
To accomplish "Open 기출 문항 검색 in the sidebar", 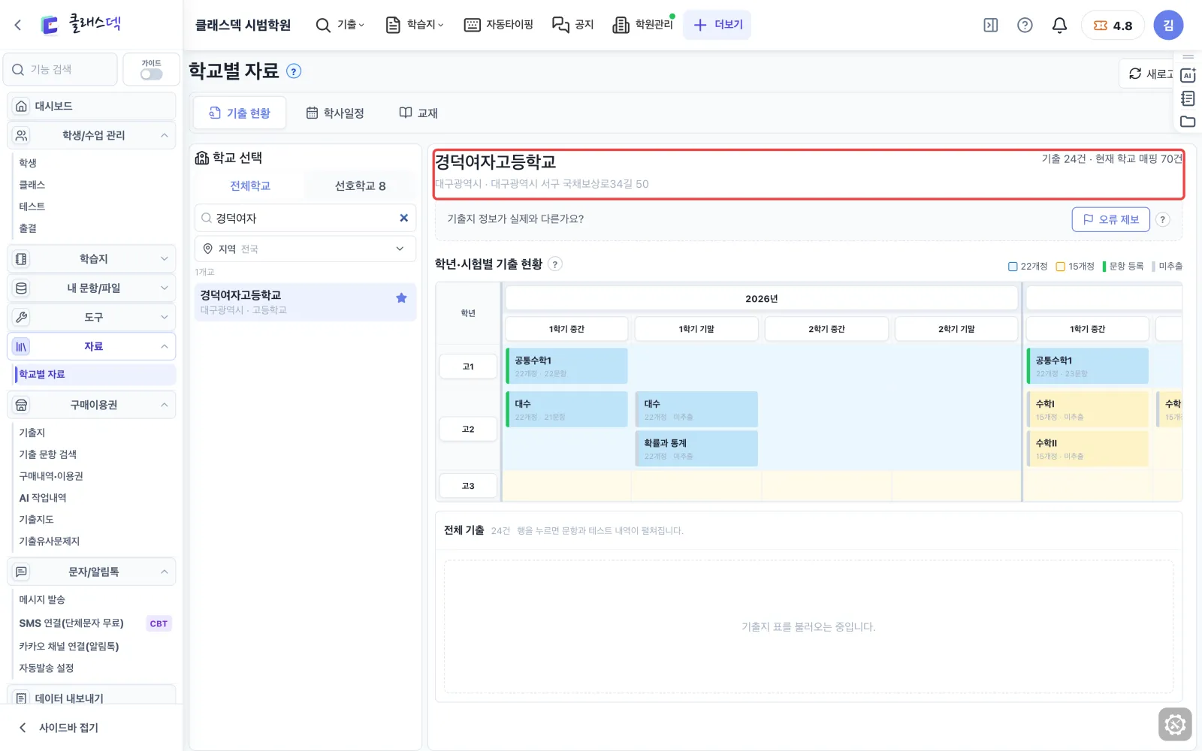I will (48, 454).
